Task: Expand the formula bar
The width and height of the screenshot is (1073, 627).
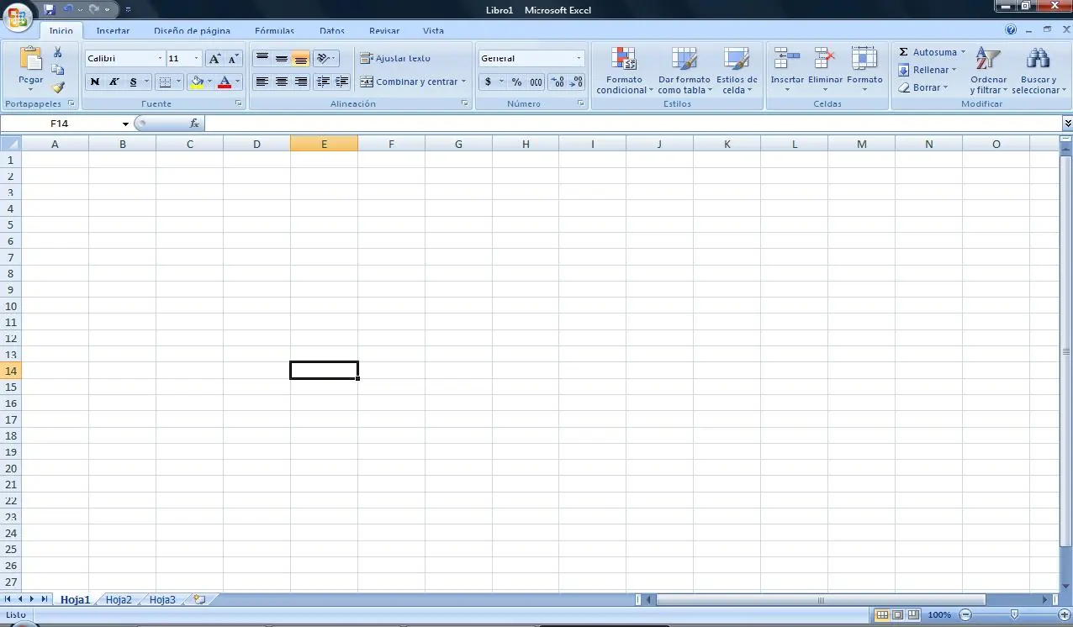Action: [1067, 124]
